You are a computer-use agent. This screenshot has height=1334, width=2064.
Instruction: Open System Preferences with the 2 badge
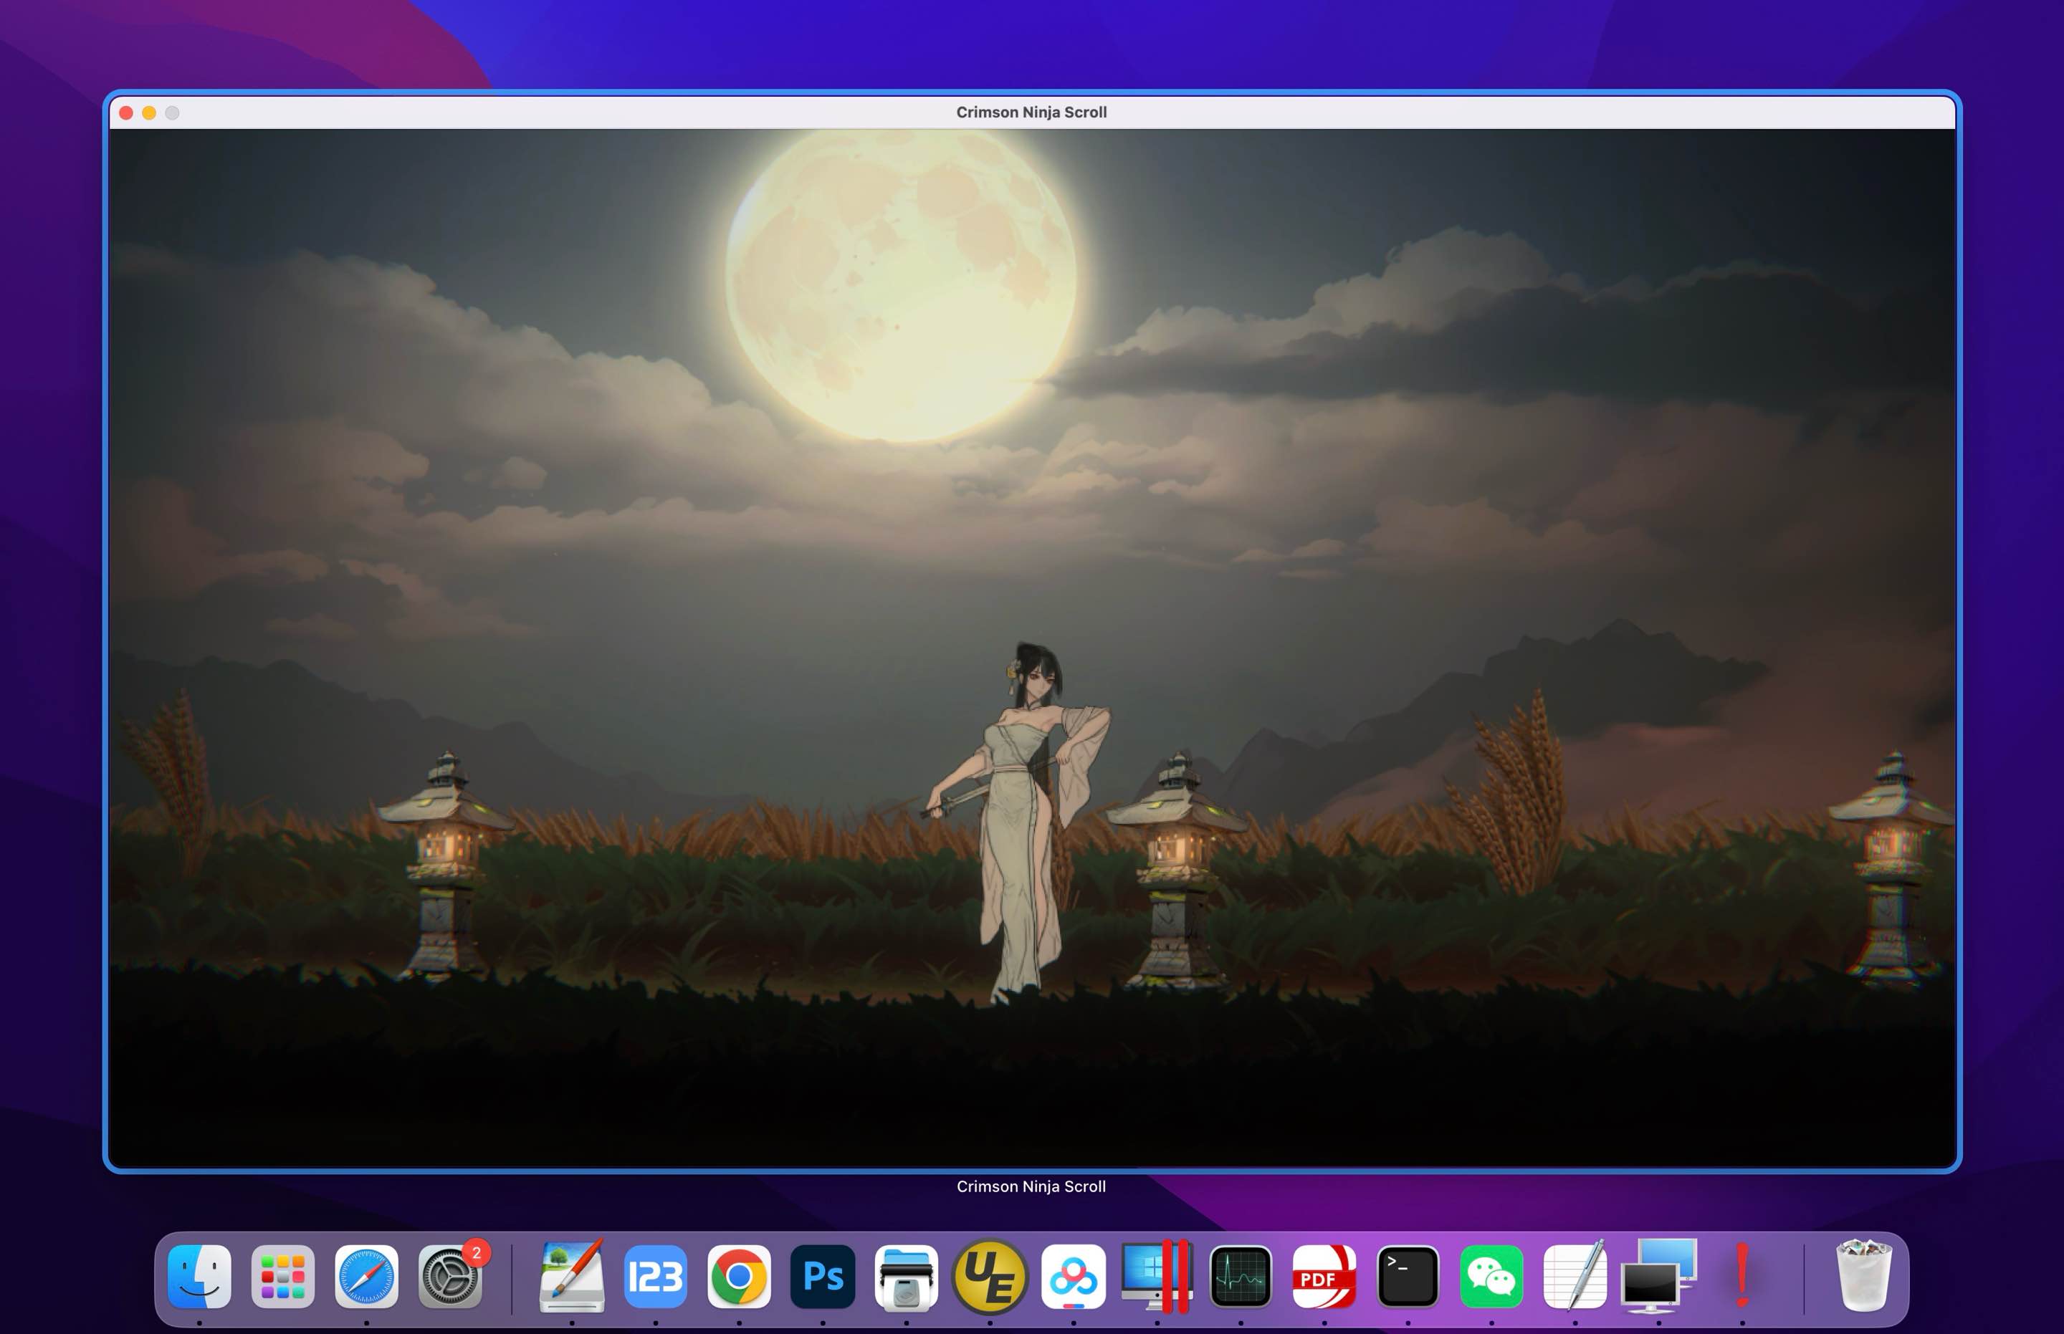pos(451,1277)
